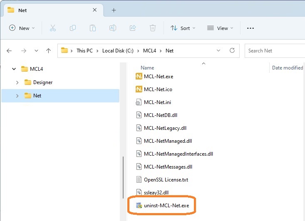The width and height of the screenshot is (305, 221).
Task: Select file name MCL-NetLegacy.dll
Action: pos(165,128)
